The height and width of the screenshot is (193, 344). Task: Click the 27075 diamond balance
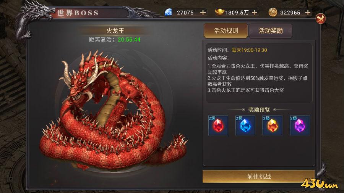[185, 13]
